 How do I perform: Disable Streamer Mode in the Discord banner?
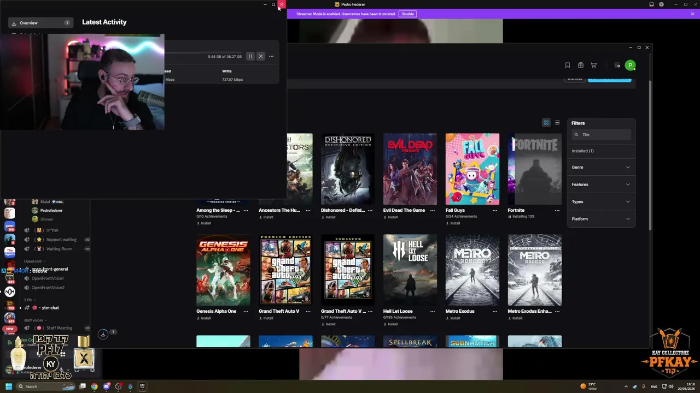pyautogui.click(x=407, y=14)
